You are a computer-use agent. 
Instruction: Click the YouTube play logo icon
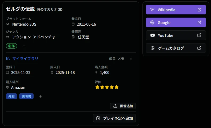153,35
